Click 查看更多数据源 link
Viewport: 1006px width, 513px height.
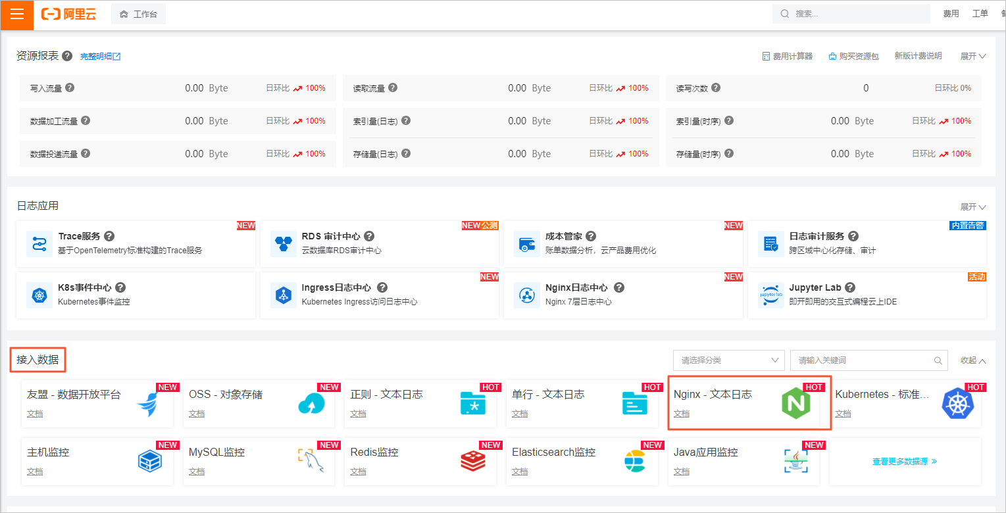[x=905, y=462]
